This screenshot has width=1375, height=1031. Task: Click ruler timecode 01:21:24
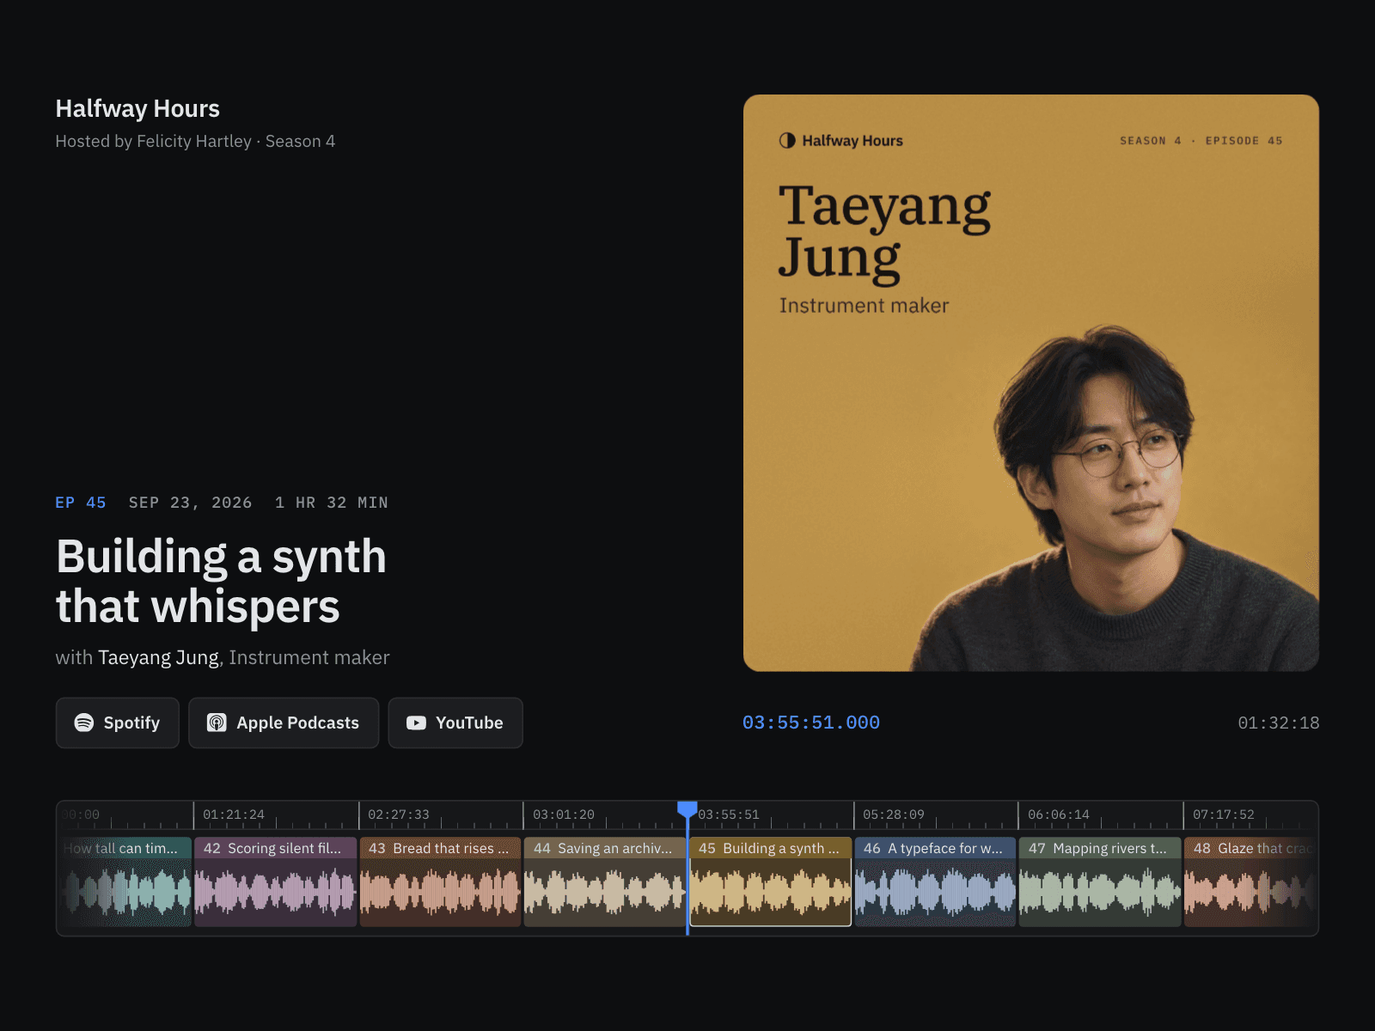pos(234,814)
